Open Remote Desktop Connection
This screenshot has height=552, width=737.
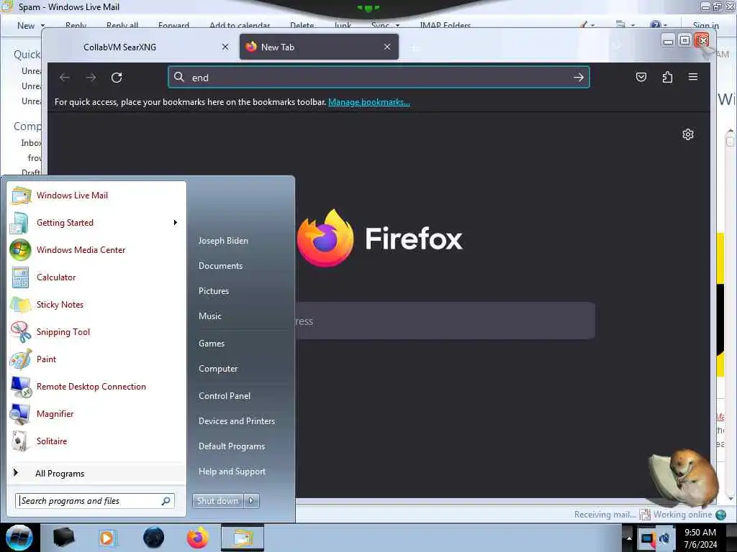[96, 386]
